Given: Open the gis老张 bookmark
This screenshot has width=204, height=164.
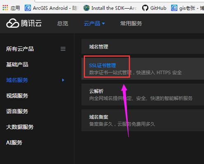Looking at the screenshot, I should tap(188, 8).
